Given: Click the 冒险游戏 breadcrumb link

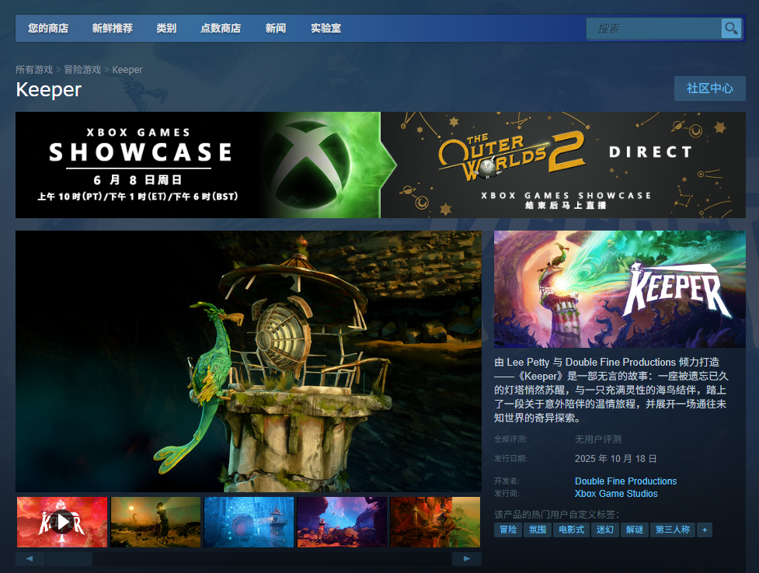Looking at the screenshot, I should pyautogui.click(x=82, y=70).
